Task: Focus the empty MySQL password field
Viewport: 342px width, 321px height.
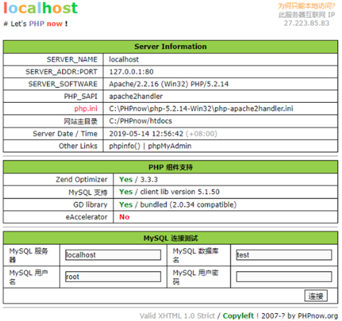Action: coord(284,277)
